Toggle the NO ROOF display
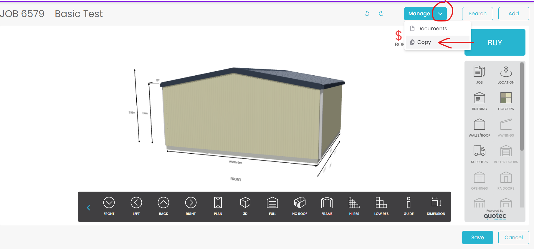The height and width of the screenshot is (249, 534). pos(300,203)
